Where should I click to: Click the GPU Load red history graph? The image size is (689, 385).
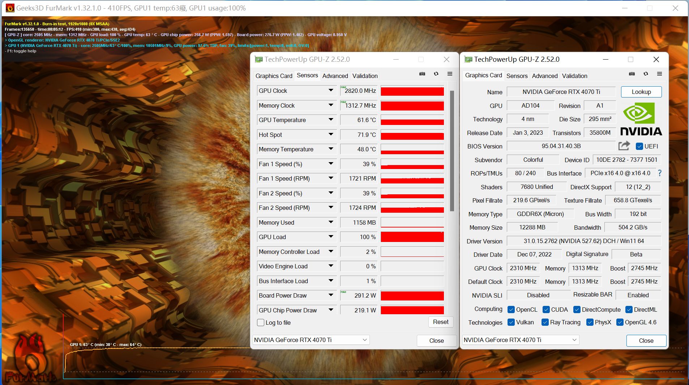tap(412, 237)
